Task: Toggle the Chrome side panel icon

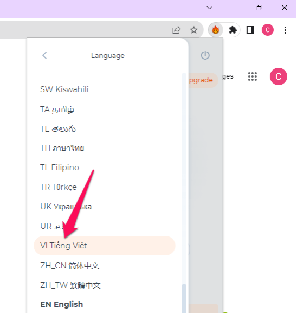Action: (x=250, y=30)
